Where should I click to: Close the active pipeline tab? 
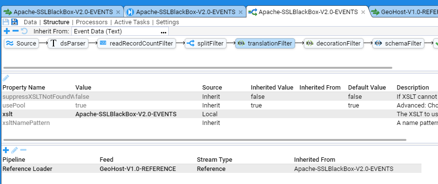pos(363,12)
